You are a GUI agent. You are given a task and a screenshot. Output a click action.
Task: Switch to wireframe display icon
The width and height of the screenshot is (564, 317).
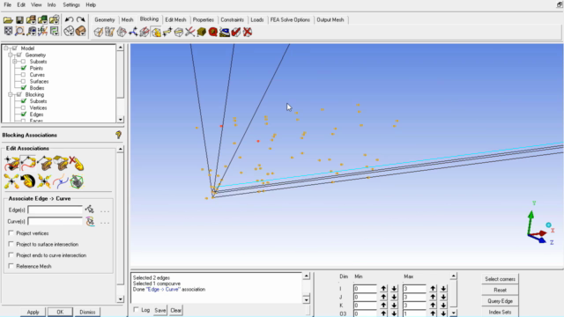point(69,32)
